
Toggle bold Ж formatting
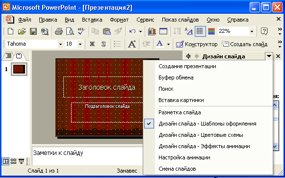[x=92, y=44]
